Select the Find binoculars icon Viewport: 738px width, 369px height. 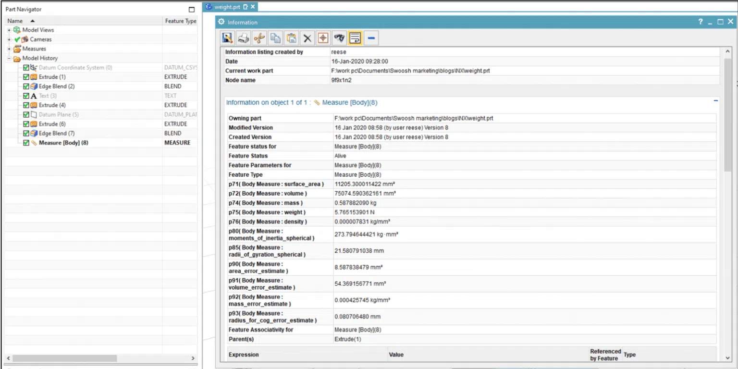click(x=339, y=38)
